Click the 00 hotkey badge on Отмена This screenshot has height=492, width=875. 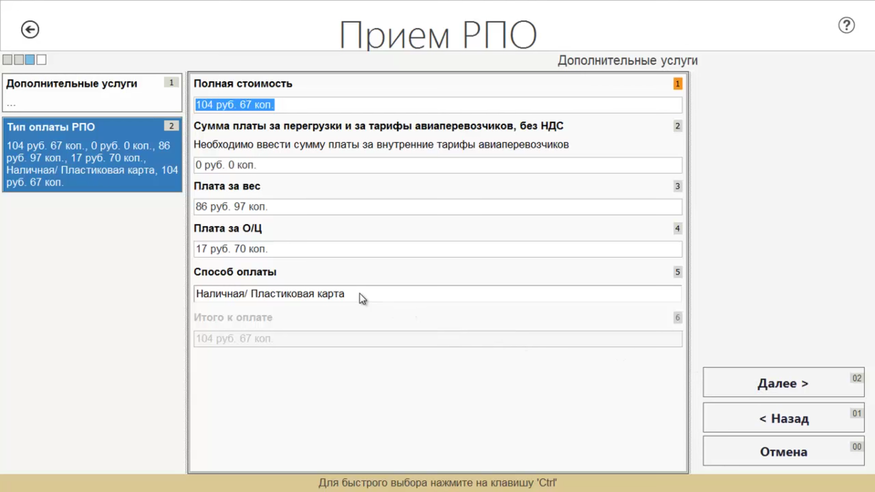point(856,447)
